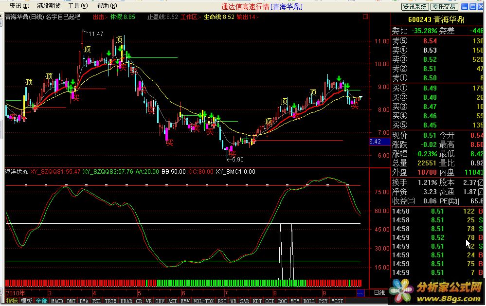Screen dimensions: 486x306
Task: Click the 卖④ price 8.53
Action: click(x=430, y=50)
